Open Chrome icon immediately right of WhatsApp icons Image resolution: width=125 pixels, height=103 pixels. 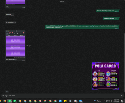coord(20,101)
